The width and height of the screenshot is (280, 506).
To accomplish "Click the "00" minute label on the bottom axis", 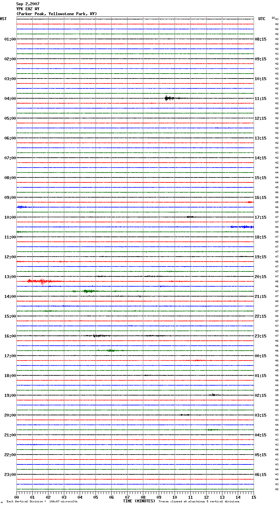I will click(16, 497).
